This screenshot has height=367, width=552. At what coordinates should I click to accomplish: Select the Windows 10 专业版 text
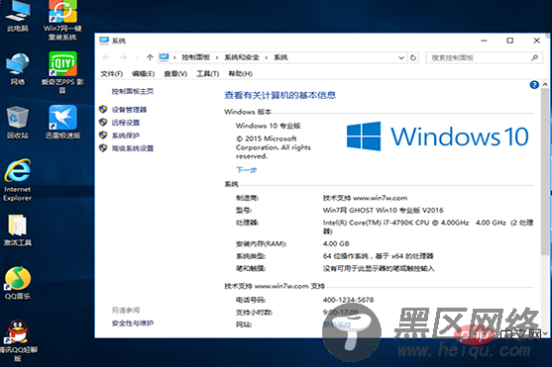[269, 126]
